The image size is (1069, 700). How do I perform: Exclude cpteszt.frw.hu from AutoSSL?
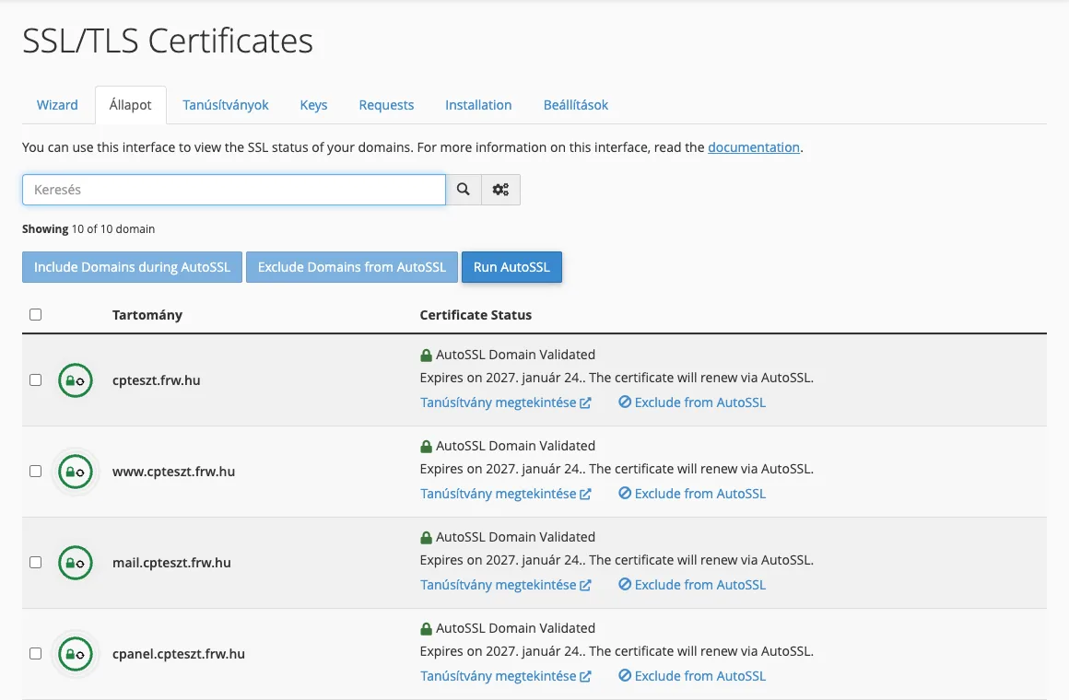click(692, 402)
